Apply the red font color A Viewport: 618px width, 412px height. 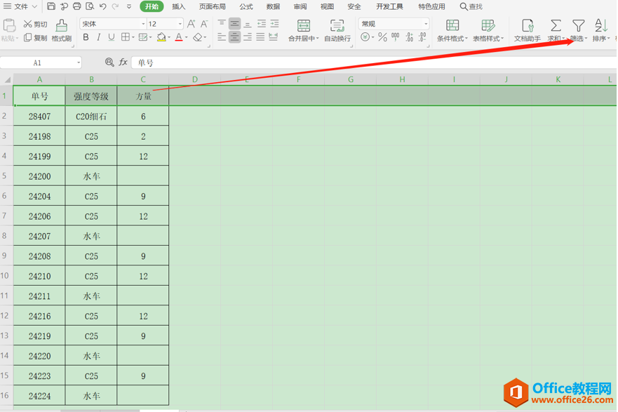click(179, 37)
